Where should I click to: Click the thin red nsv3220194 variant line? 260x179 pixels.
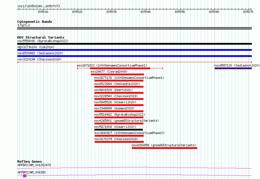click(x=134, y=62)
